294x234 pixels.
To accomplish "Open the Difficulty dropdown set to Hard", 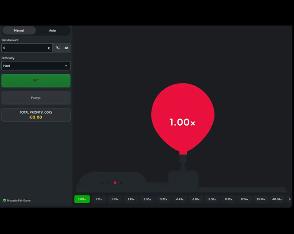I will pyautogui.click(x=35, y=66).
